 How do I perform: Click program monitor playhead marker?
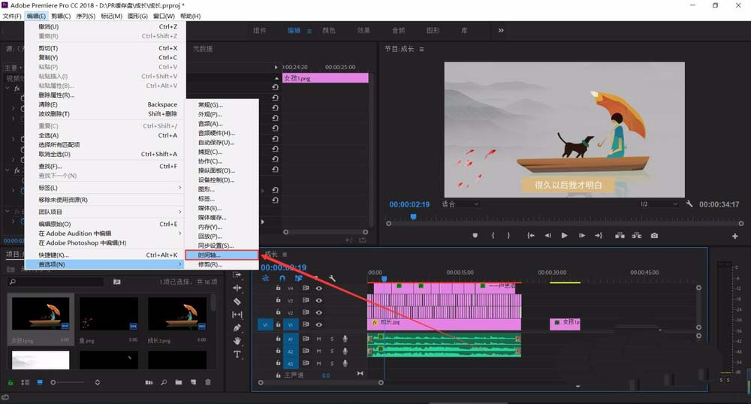[x=413, y=217]
